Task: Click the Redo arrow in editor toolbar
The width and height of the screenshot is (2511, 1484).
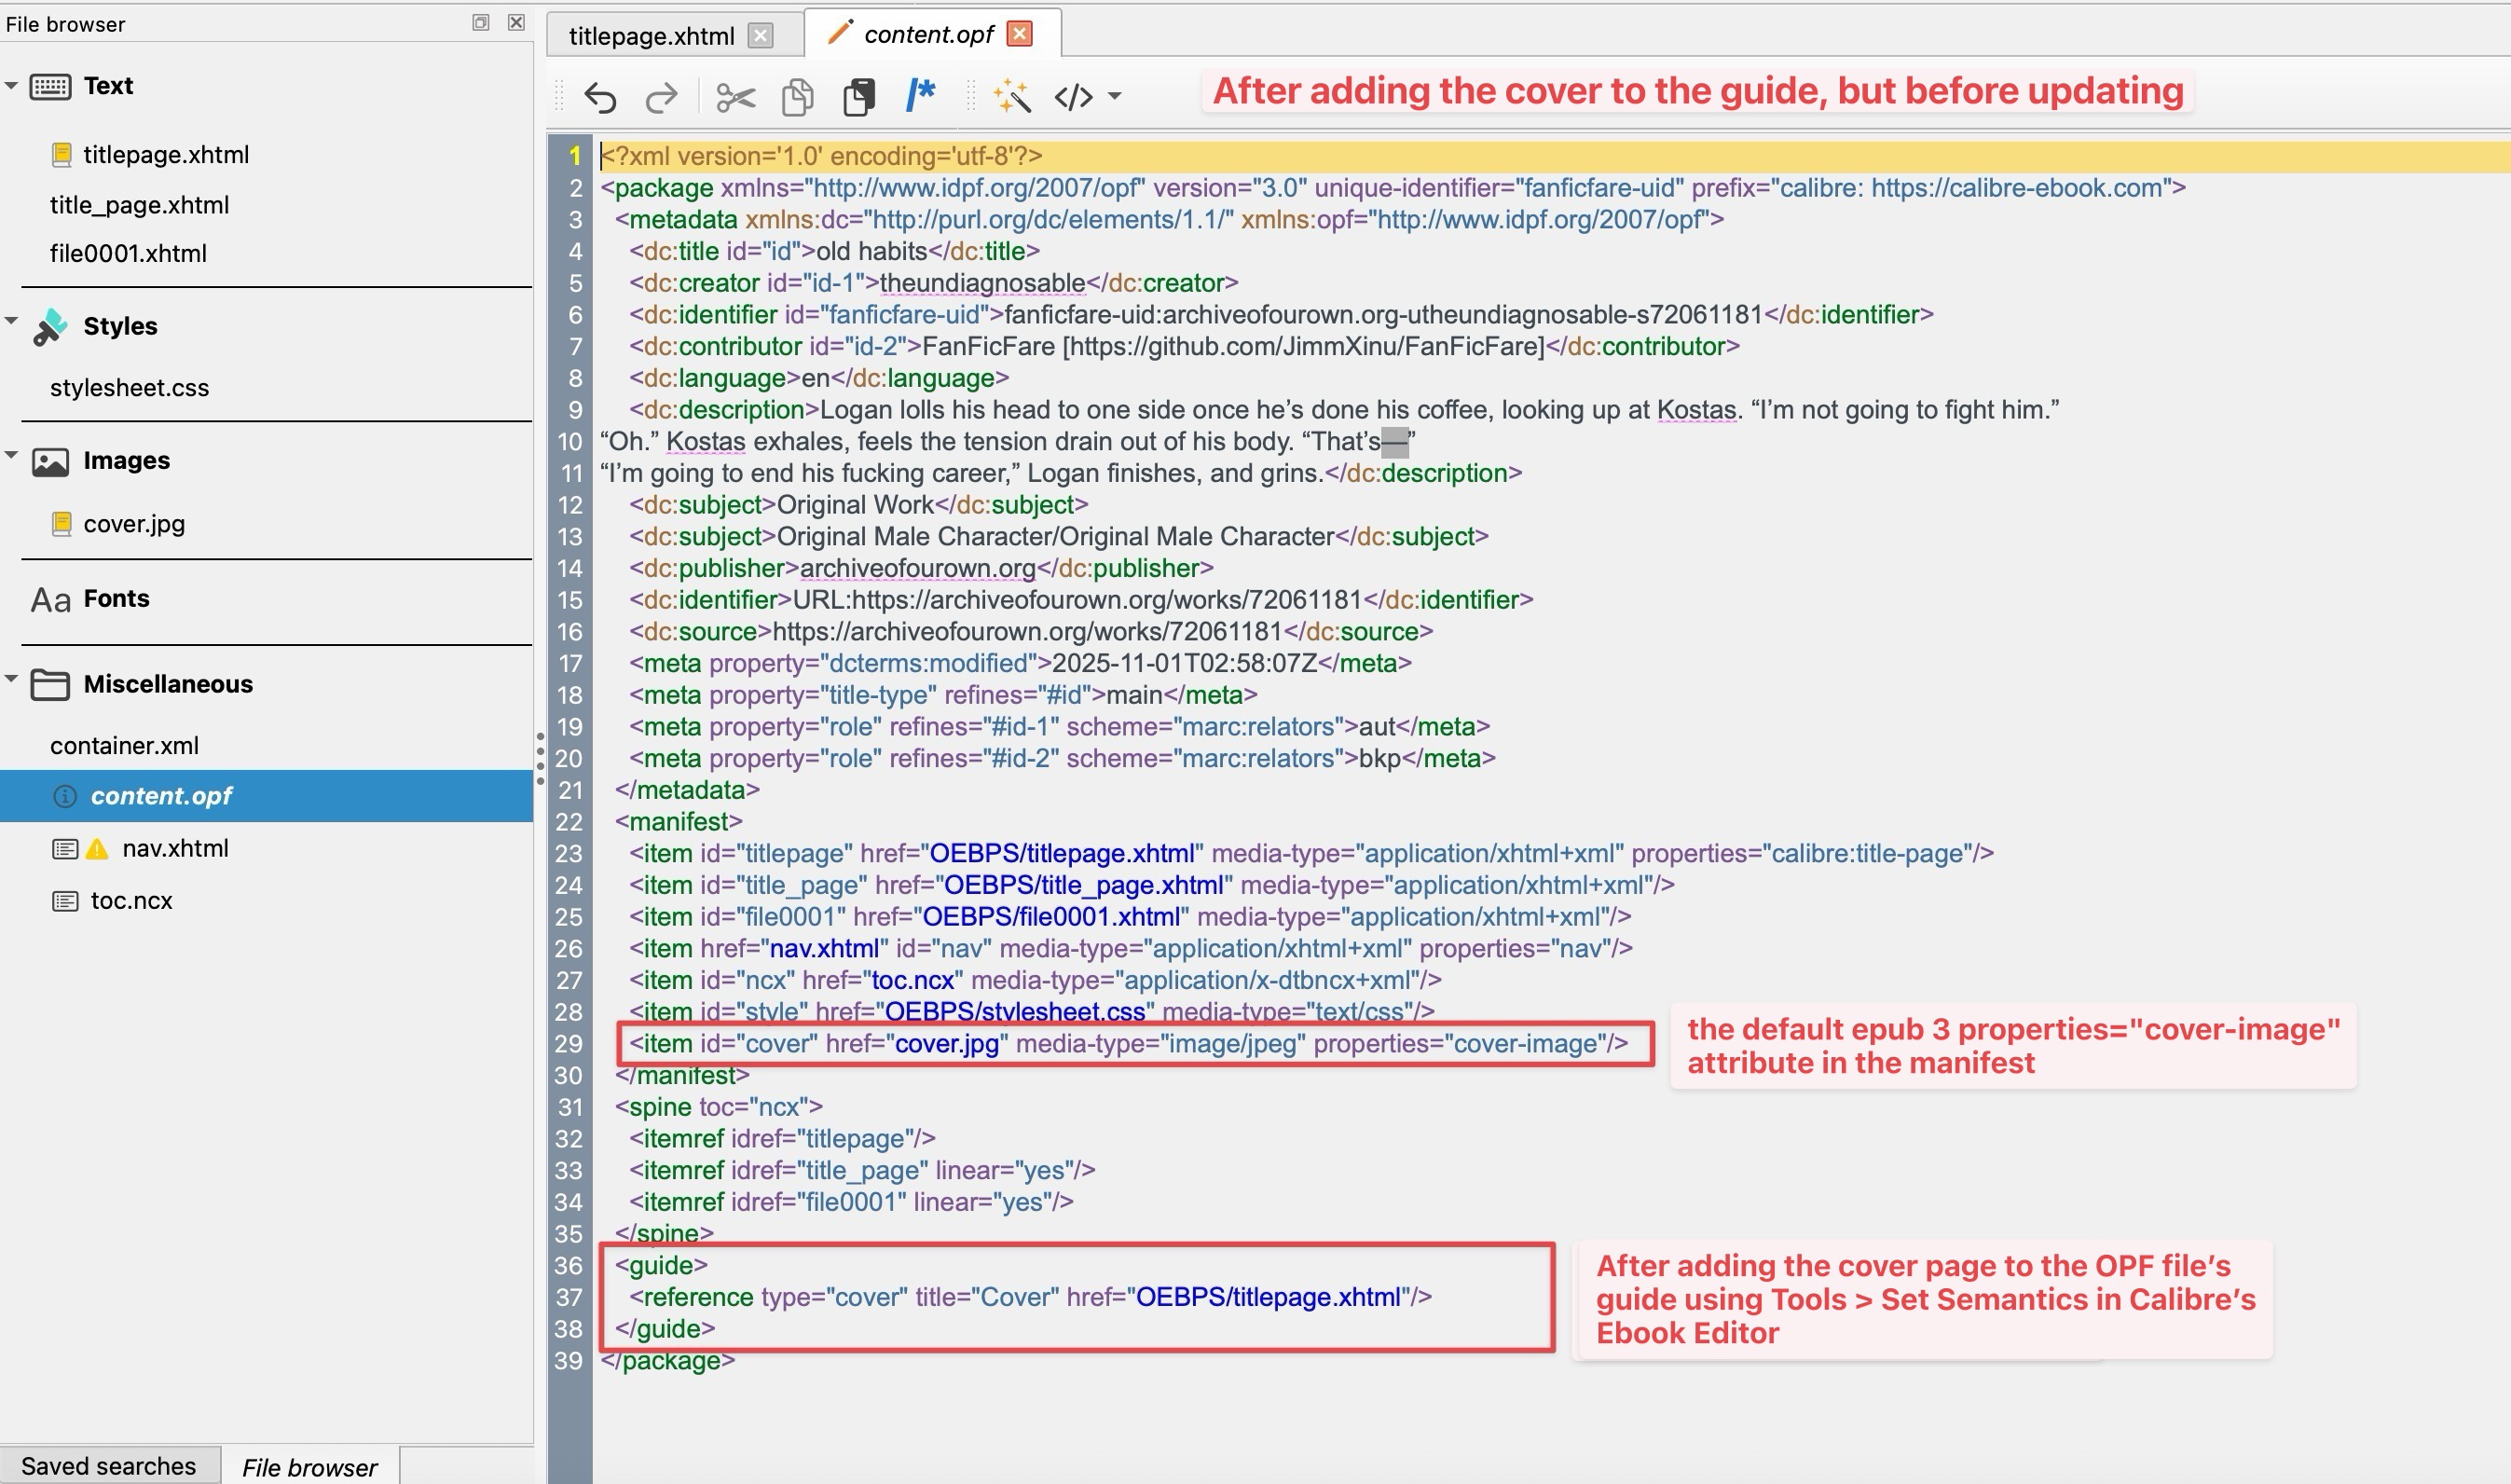Action: 662,97
